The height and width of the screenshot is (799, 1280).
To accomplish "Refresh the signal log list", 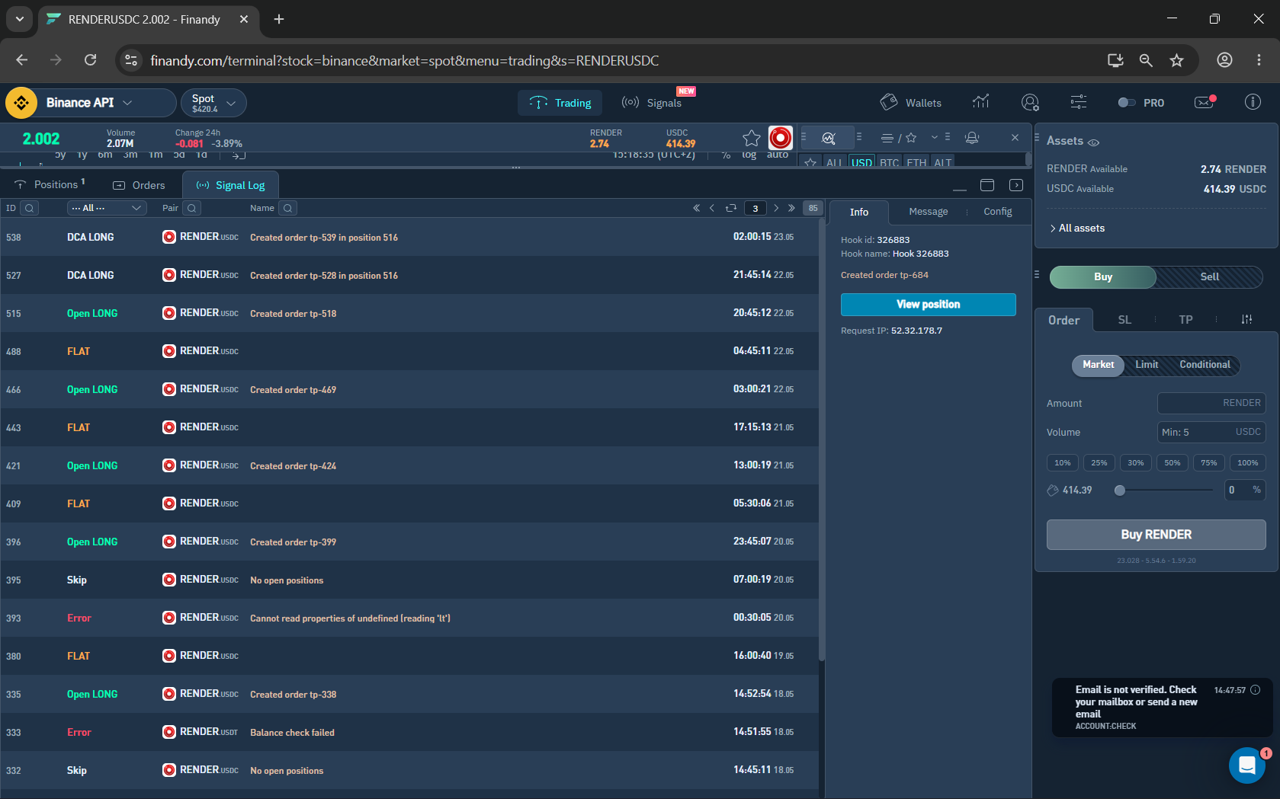I will (x=731, y=208).
